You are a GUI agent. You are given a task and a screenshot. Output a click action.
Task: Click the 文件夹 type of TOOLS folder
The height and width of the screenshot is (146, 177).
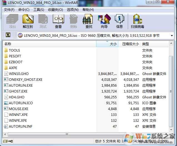[147, 50]
